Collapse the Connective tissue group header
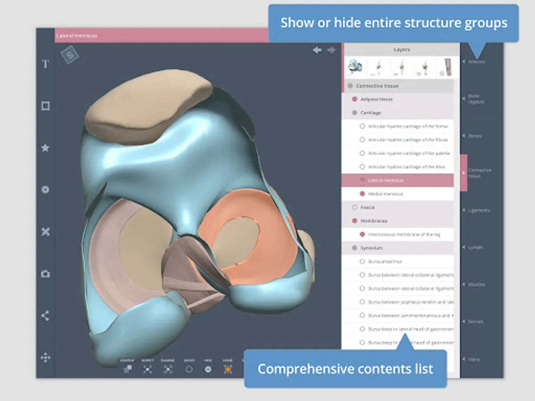Screen dimensions: 535x401 (x=398, y=86)
